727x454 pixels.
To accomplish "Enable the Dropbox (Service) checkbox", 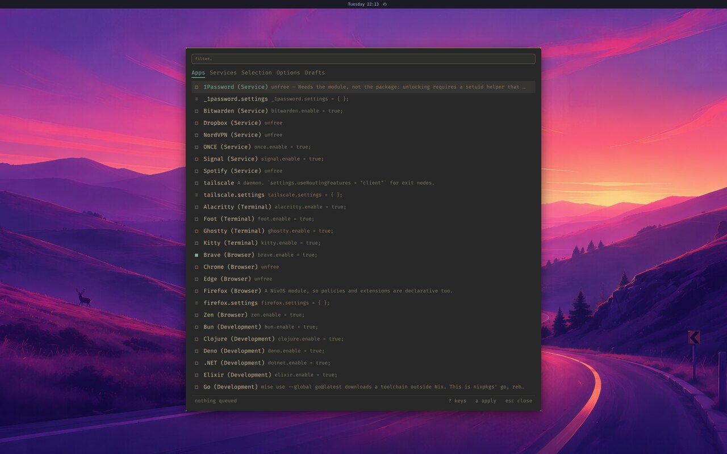I will click(197, 123).
